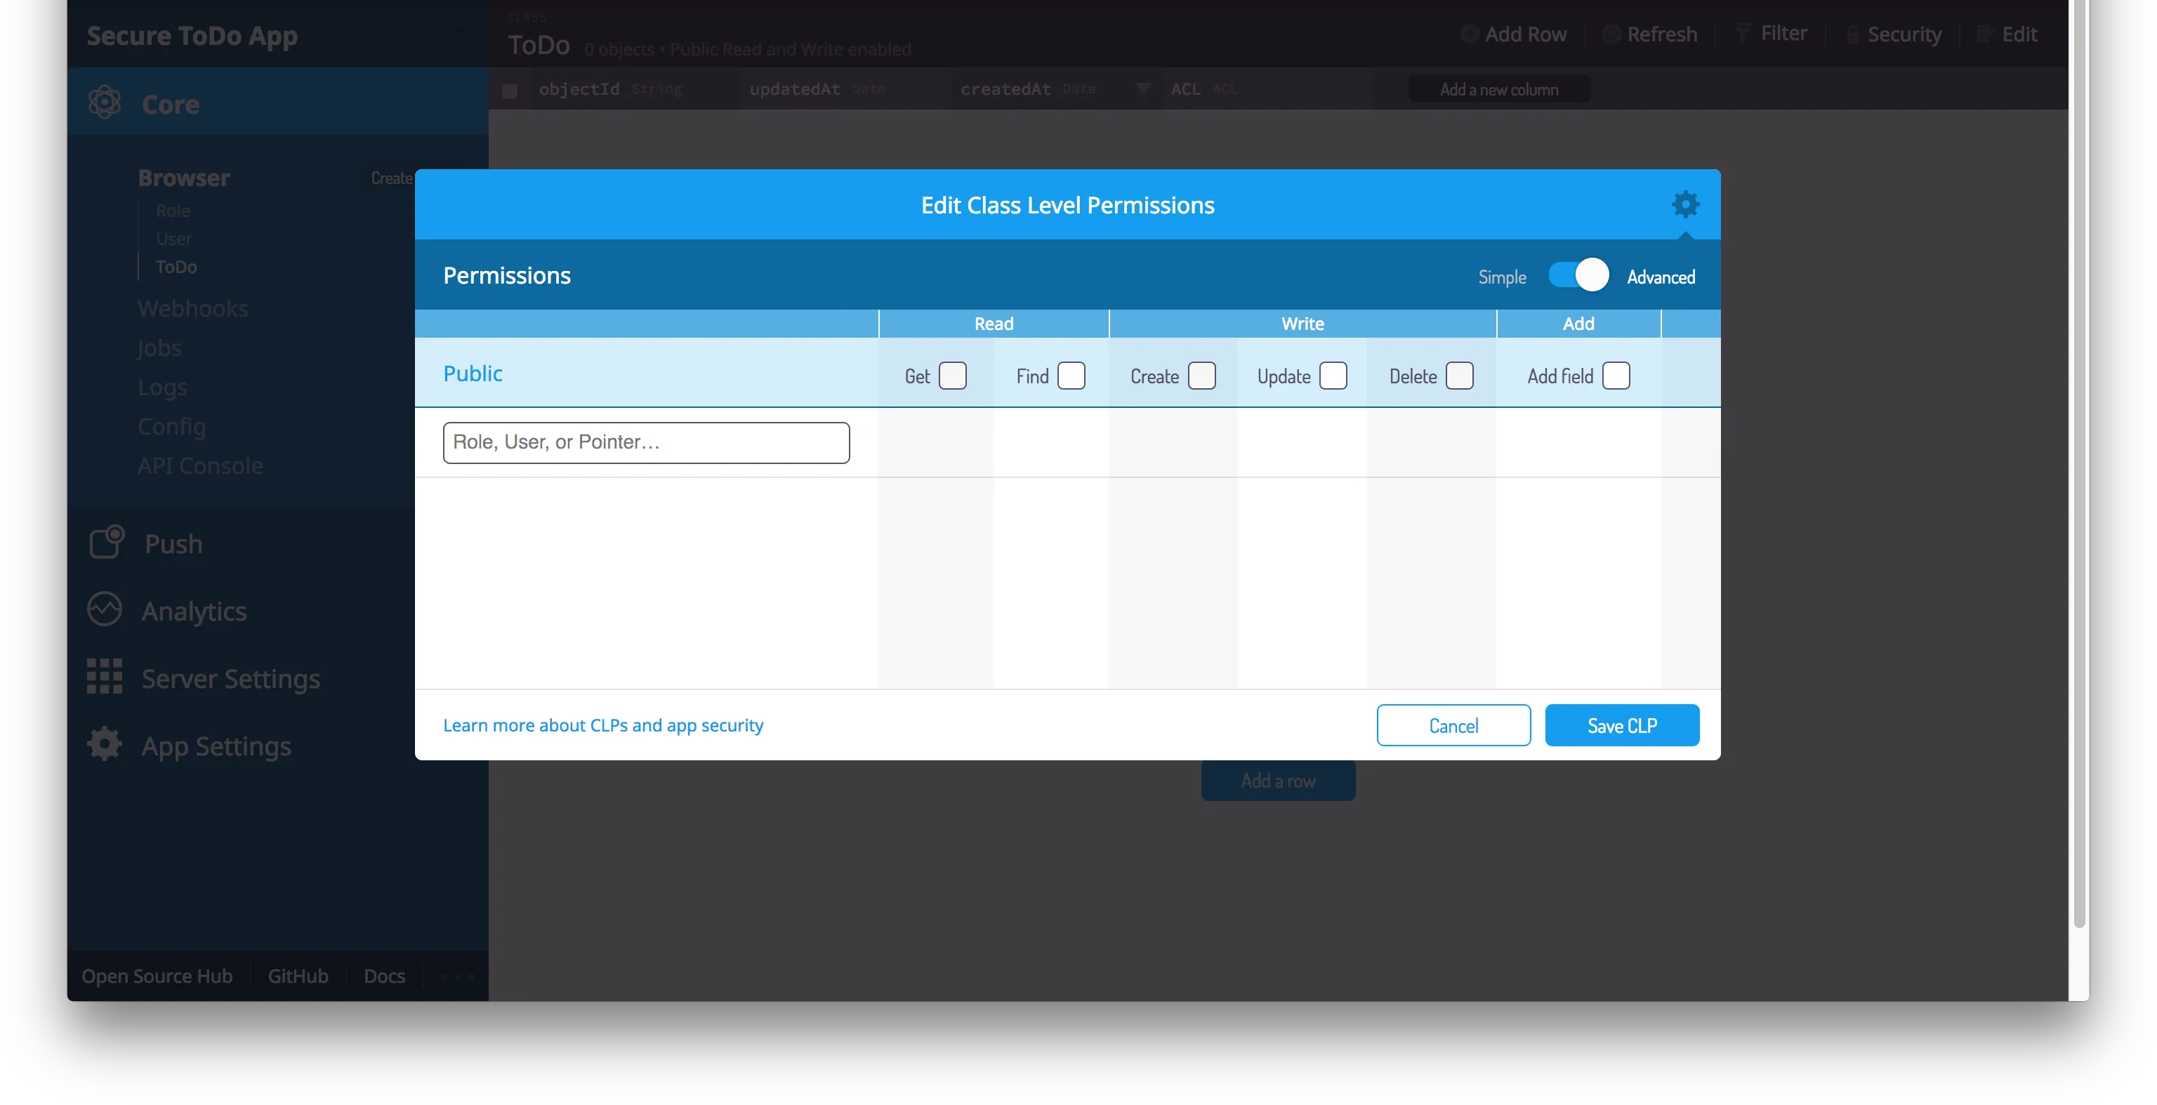The width and height of the screenshot is (2157, 1105).
Task: Click the Add Row plus icon
Action: (1469, 34)
